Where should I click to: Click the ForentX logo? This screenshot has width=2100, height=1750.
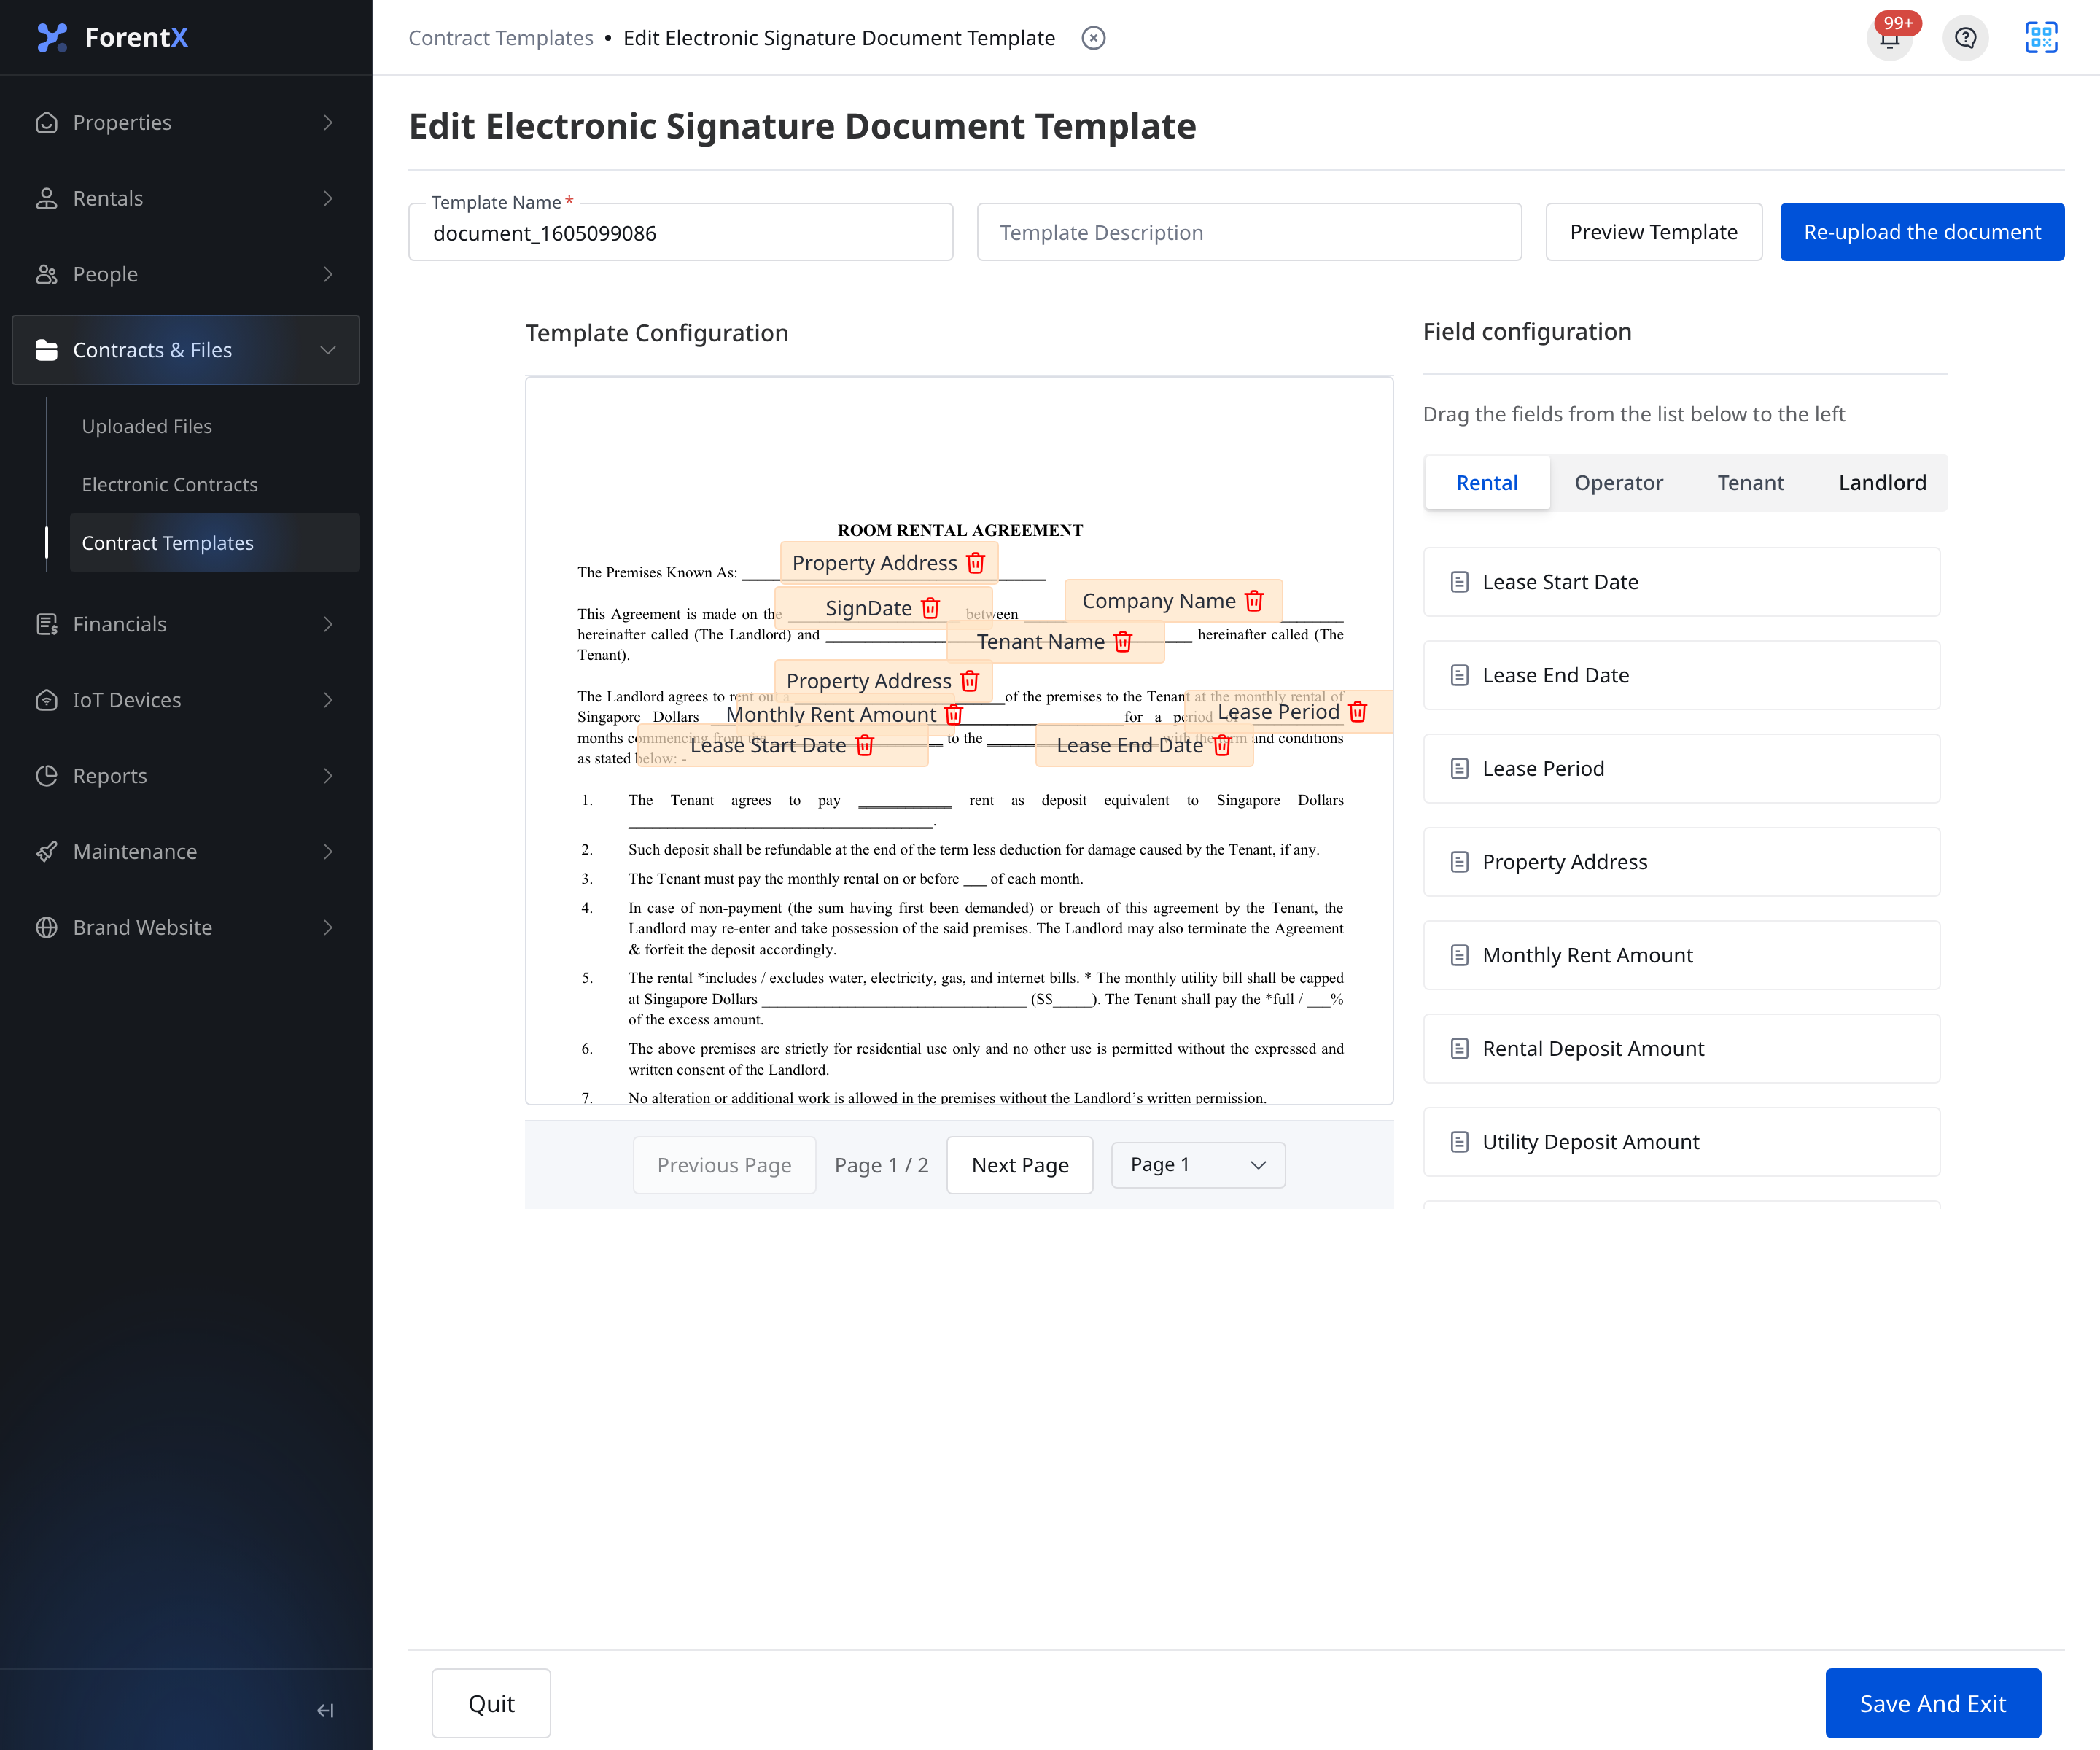click(x=112, y=38)
